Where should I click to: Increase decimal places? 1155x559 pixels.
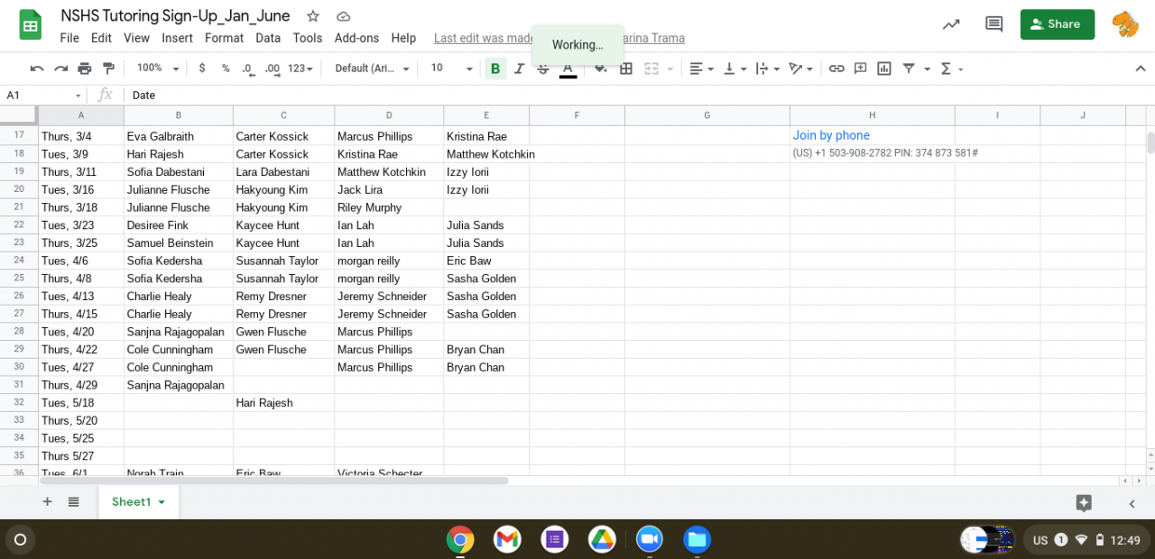tap(272, 69)
